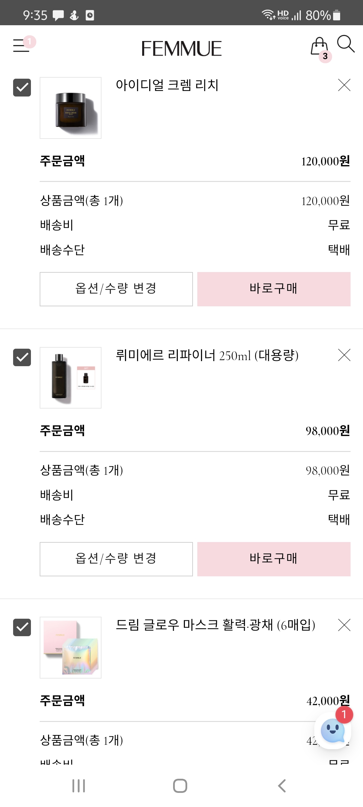Uncheck the 뤼미에르 리파이너 checkbox
This screenshot has height=807, width=363.
[x=22, y=357]
